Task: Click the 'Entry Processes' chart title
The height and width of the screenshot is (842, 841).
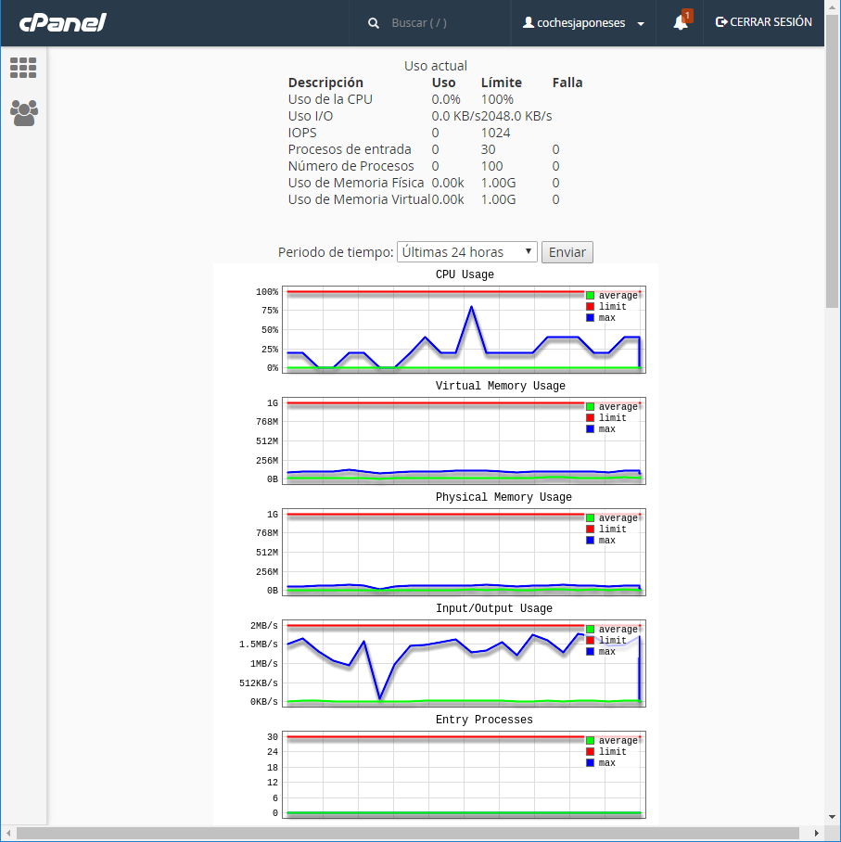Action: pyautogui.click(x=484, y=719)
